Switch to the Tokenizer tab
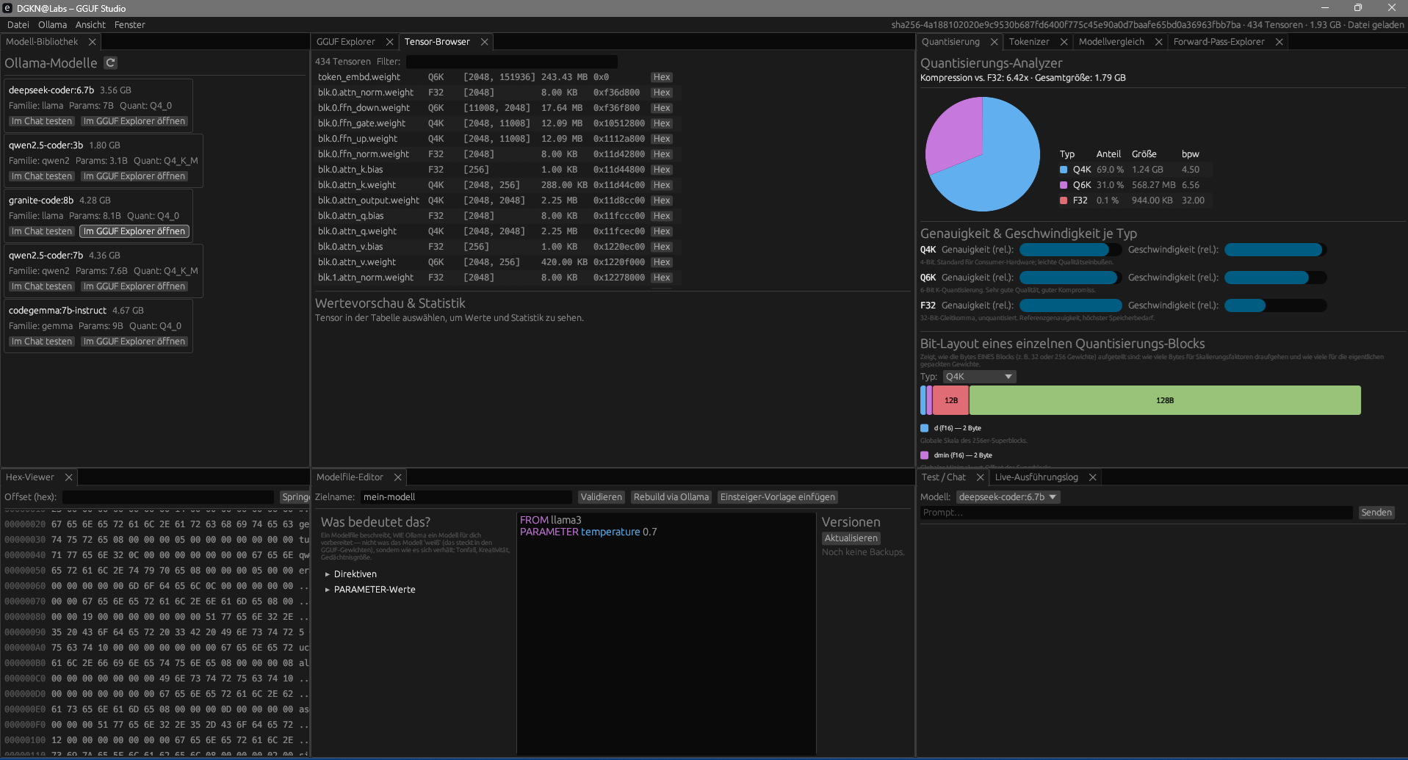 click(1029, 42)
